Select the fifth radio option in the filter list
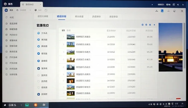 coord(38,61)
